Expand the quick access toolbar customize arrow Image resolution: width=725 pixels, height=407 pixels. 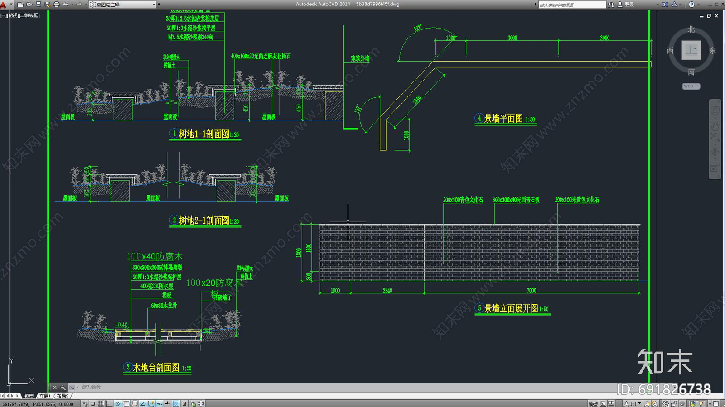[x=159, y=4]
